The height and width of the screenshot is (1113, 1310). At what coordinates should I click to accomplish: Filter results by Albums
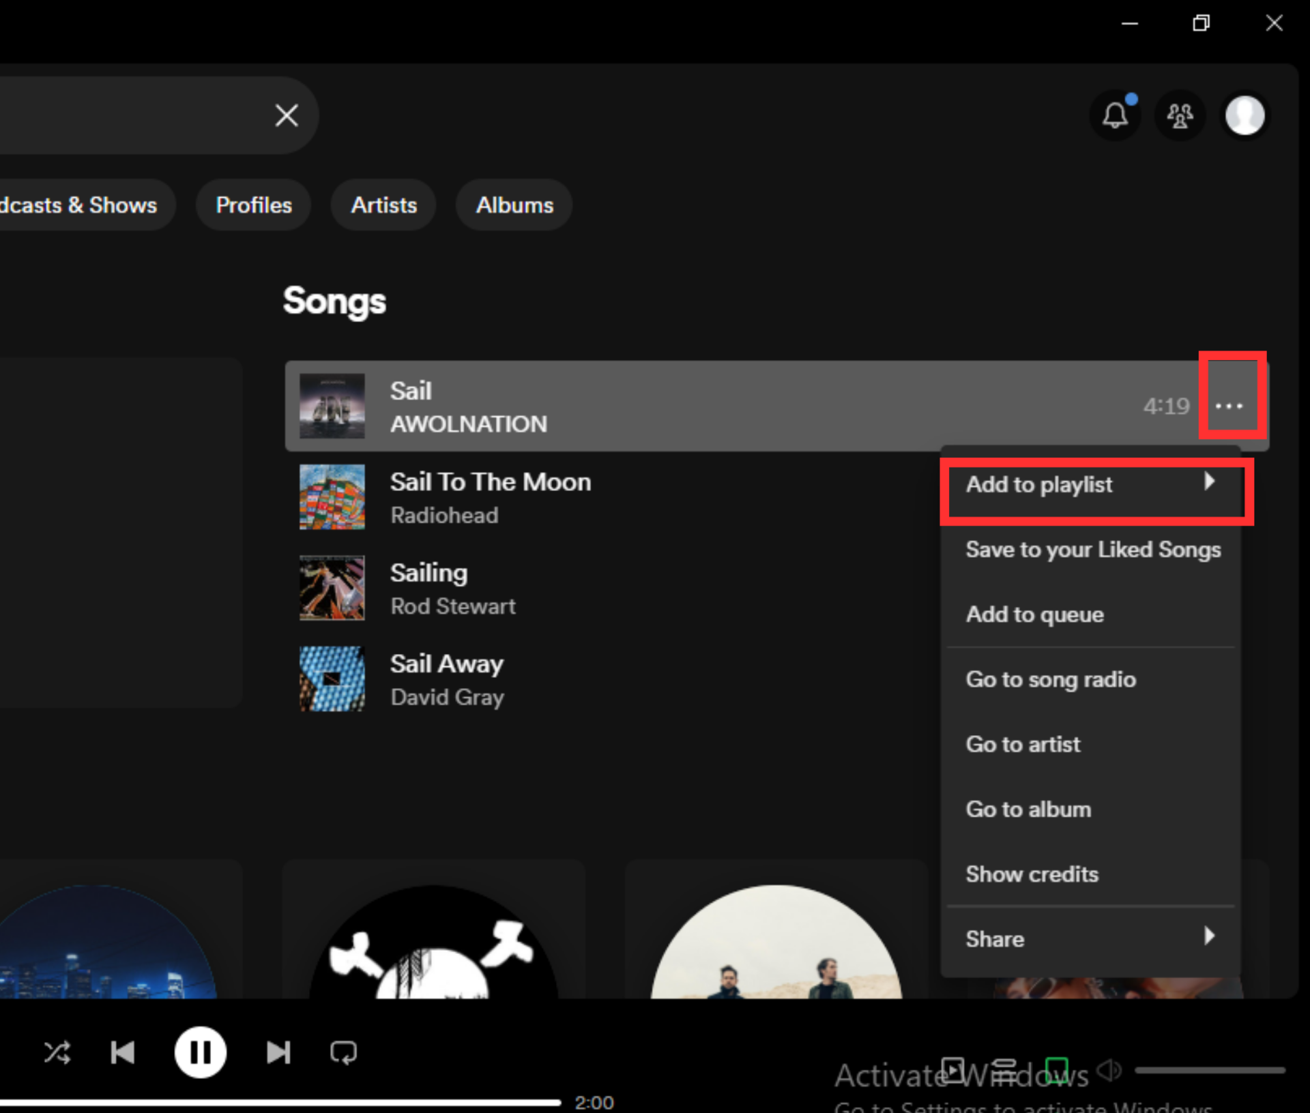click(514, 205)
